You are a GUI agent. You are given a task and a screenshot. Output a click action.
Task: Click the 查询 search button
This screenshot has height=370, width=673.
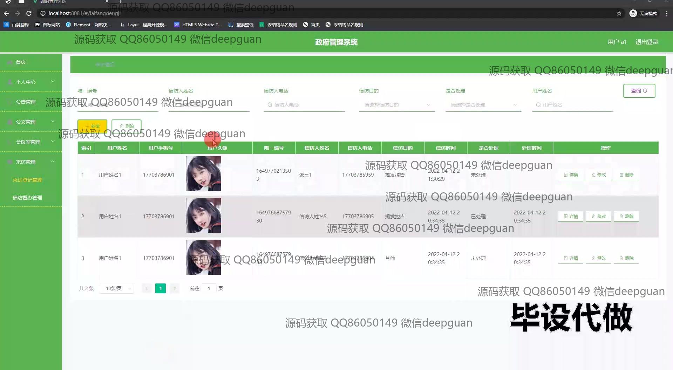639,91
